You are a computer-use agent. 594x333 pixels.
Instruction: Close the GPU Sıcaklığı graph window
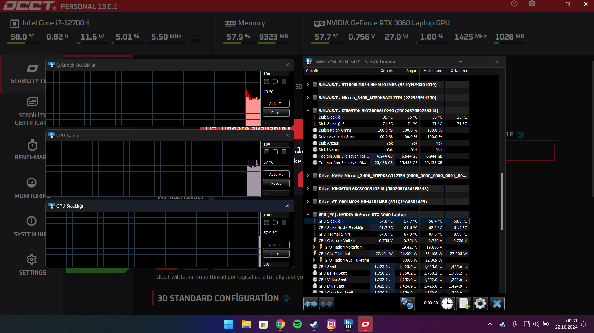point(287,206)
